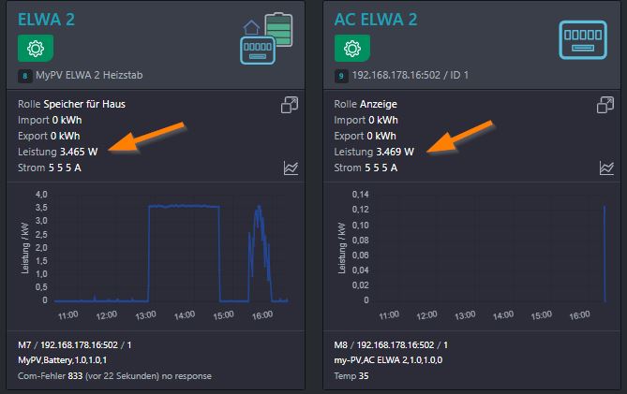Click the ELWA 2 power chart plateau
The width and height of the screenshot is (627, 394).
click(x=184, y=206)
